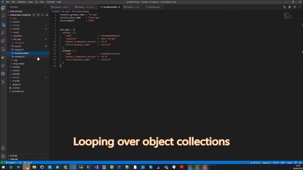Viewport: 303px width, 170px height.
Task: Click the New File icon in Explorer header
Action: click(x=34, y=15)
